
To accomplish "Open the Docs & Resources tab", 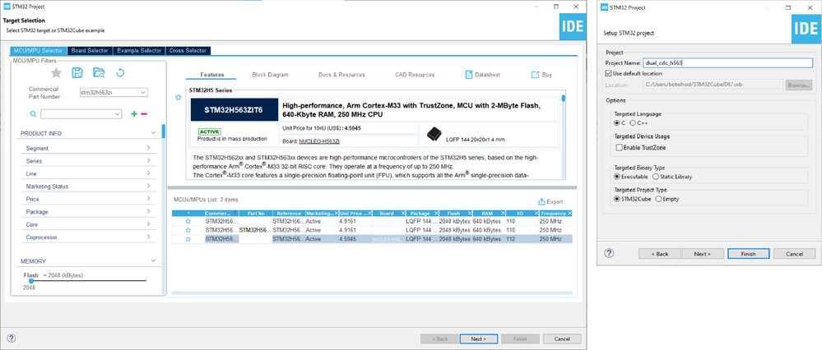I will pos(341,75).
